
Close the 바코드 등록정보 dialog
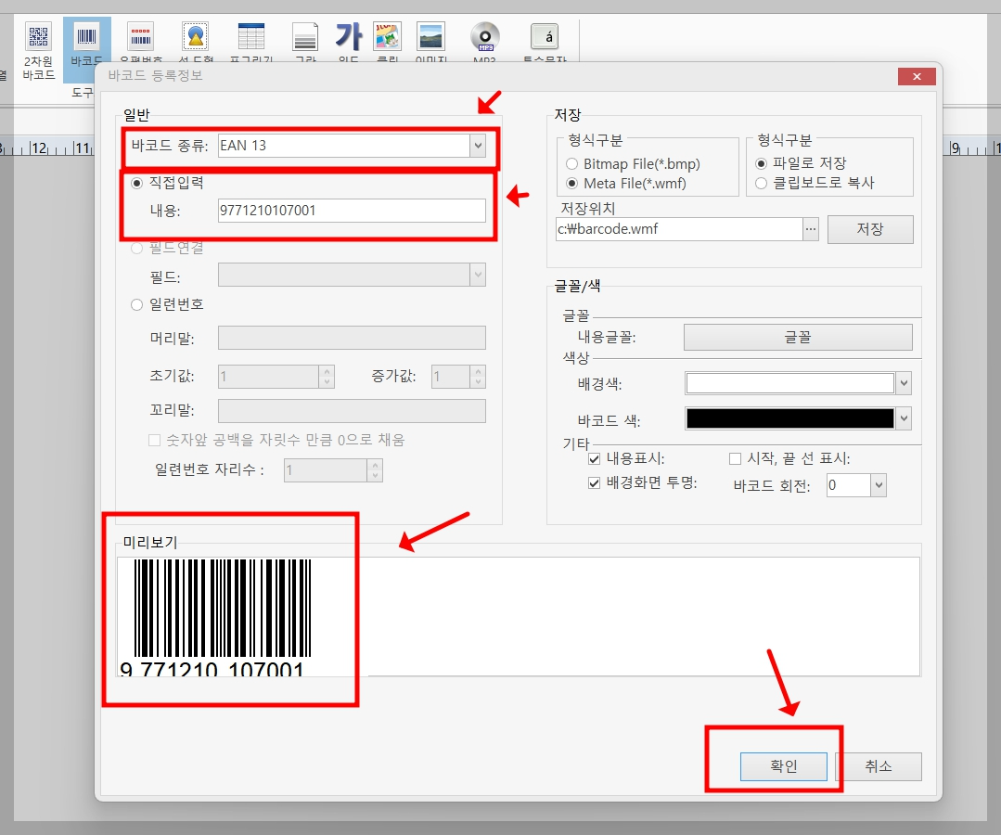click(917, 77)
